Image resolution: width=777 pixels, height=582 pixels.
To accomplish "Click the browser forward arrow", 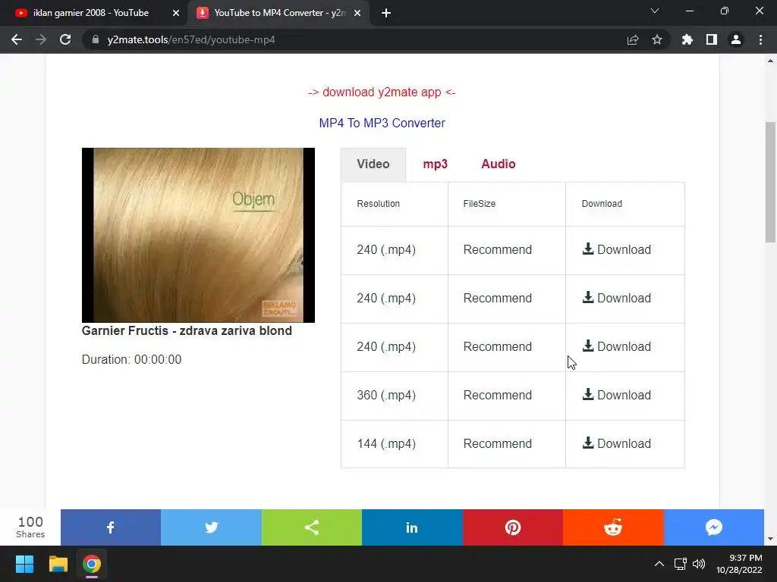I will pyautogui.click(x=41, y=39).
